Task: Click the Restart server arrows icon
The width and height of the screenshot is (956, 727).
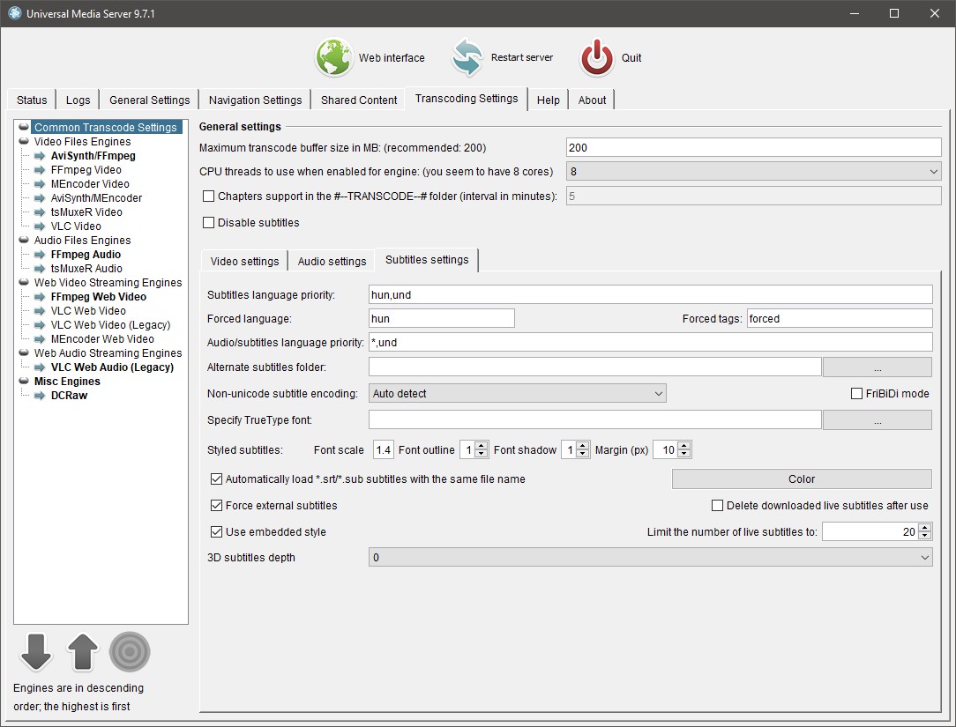Action: [467, 57]
